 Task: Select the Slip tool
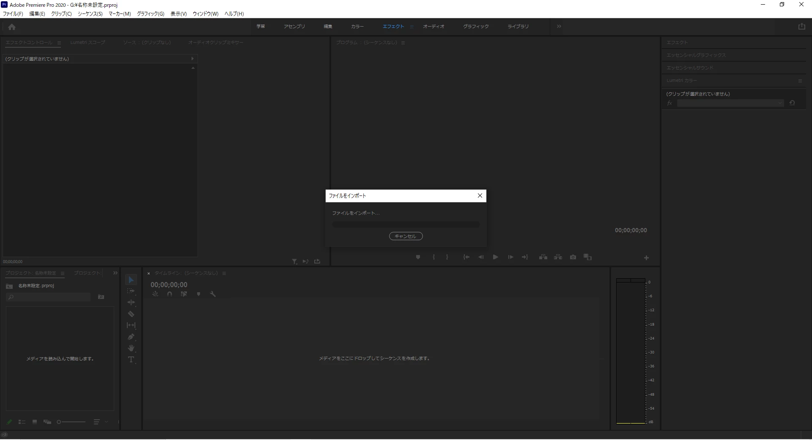tap(131, 325)
